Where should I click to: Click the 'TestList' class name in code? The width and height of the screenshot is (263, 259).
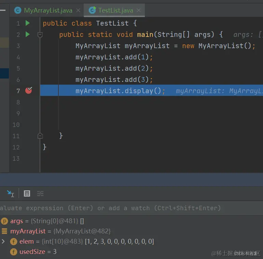pyautogui.click(x=112, y=23)
